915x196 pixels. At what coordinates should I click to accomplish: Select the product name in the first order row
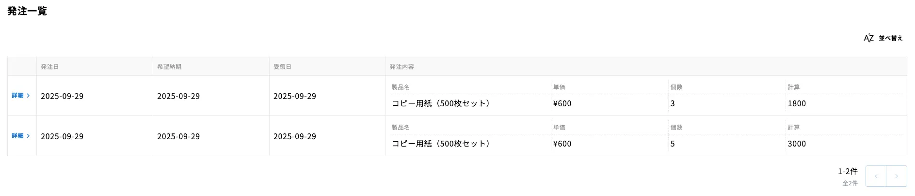click(441, 103)
